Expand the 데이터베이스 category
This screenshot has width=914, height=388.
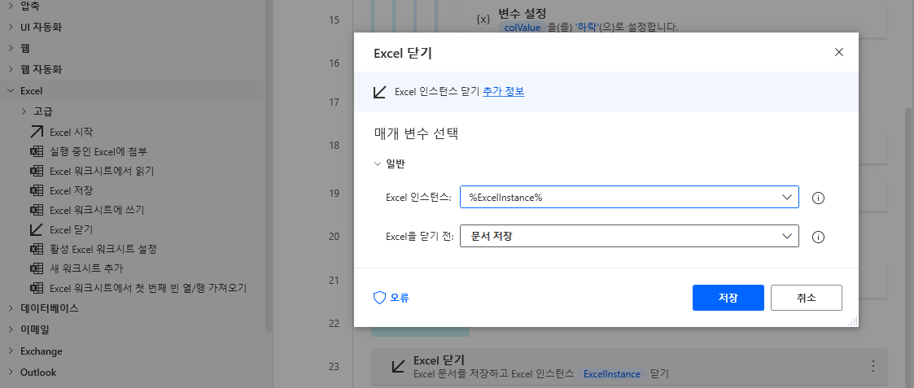click(x=11, y=307)
